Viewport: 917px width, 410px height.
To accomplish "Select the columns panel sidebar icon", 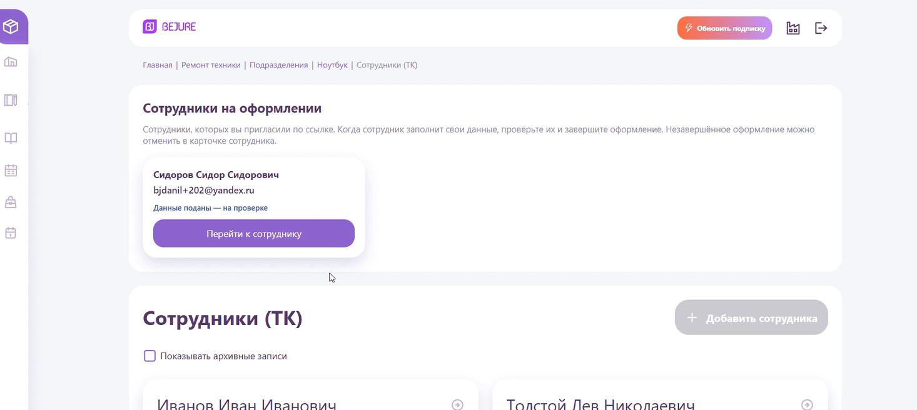I will pos(11,100).
